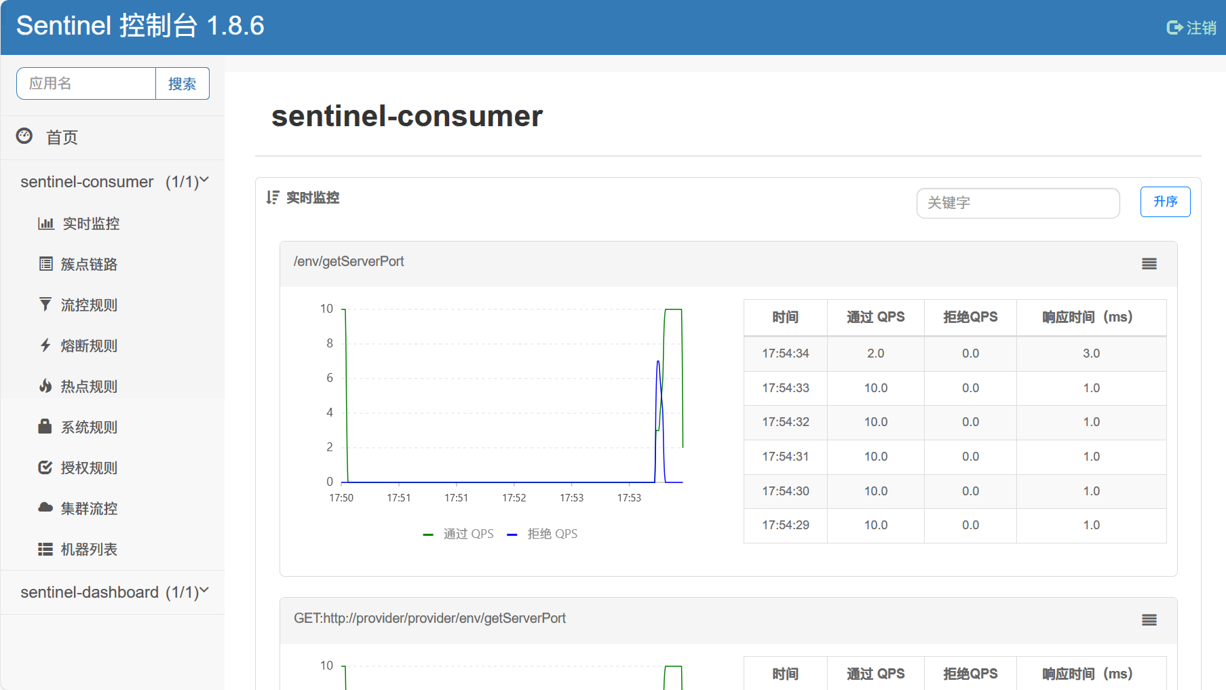This screenshot has width=1226, height=690.
Task: Click the 通过 QPS header in first table
Action: click(x=876, y=317)
